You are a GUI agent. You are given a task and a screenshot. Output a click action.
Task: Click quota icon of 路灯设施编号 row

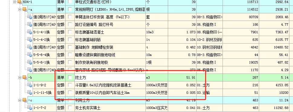pyautogui.click(x=30, y=24)
